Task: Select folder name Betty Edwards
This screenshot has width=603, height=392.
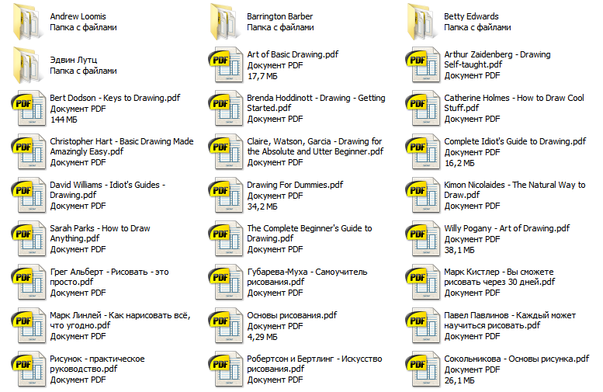Action: (x=471, y=16)
